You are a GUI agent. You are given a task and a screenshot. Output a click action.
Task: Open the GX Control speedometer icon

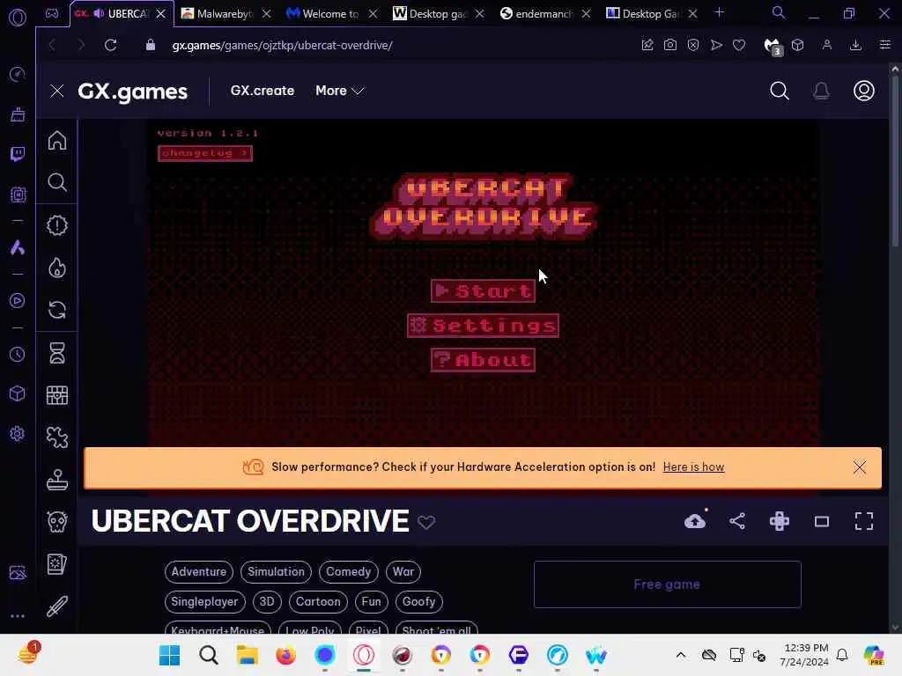pos(18,74)
